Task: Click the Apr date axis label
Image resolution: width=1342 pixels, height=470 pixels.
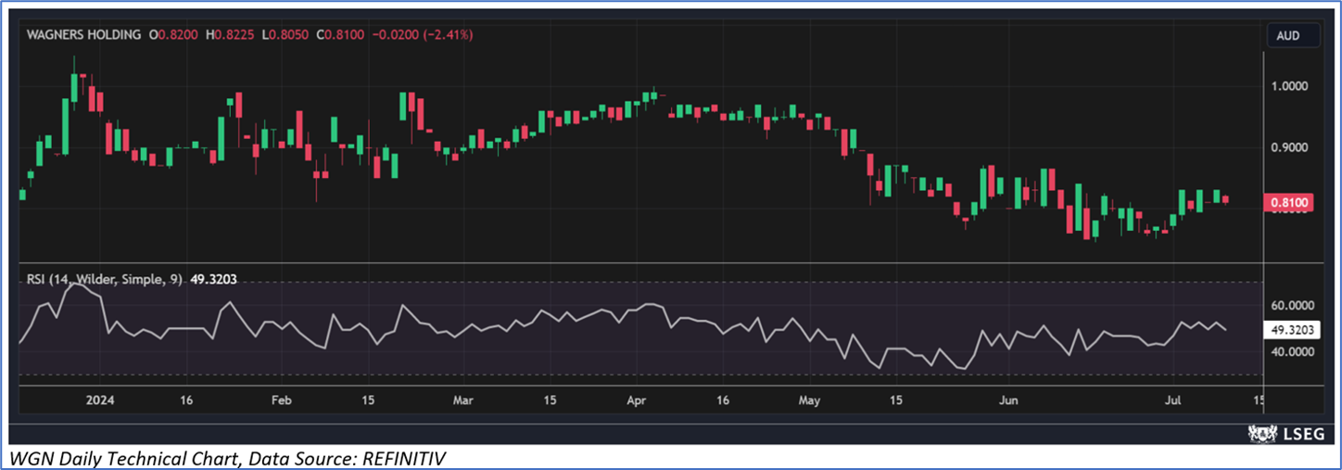Action: tap(637, 400)
